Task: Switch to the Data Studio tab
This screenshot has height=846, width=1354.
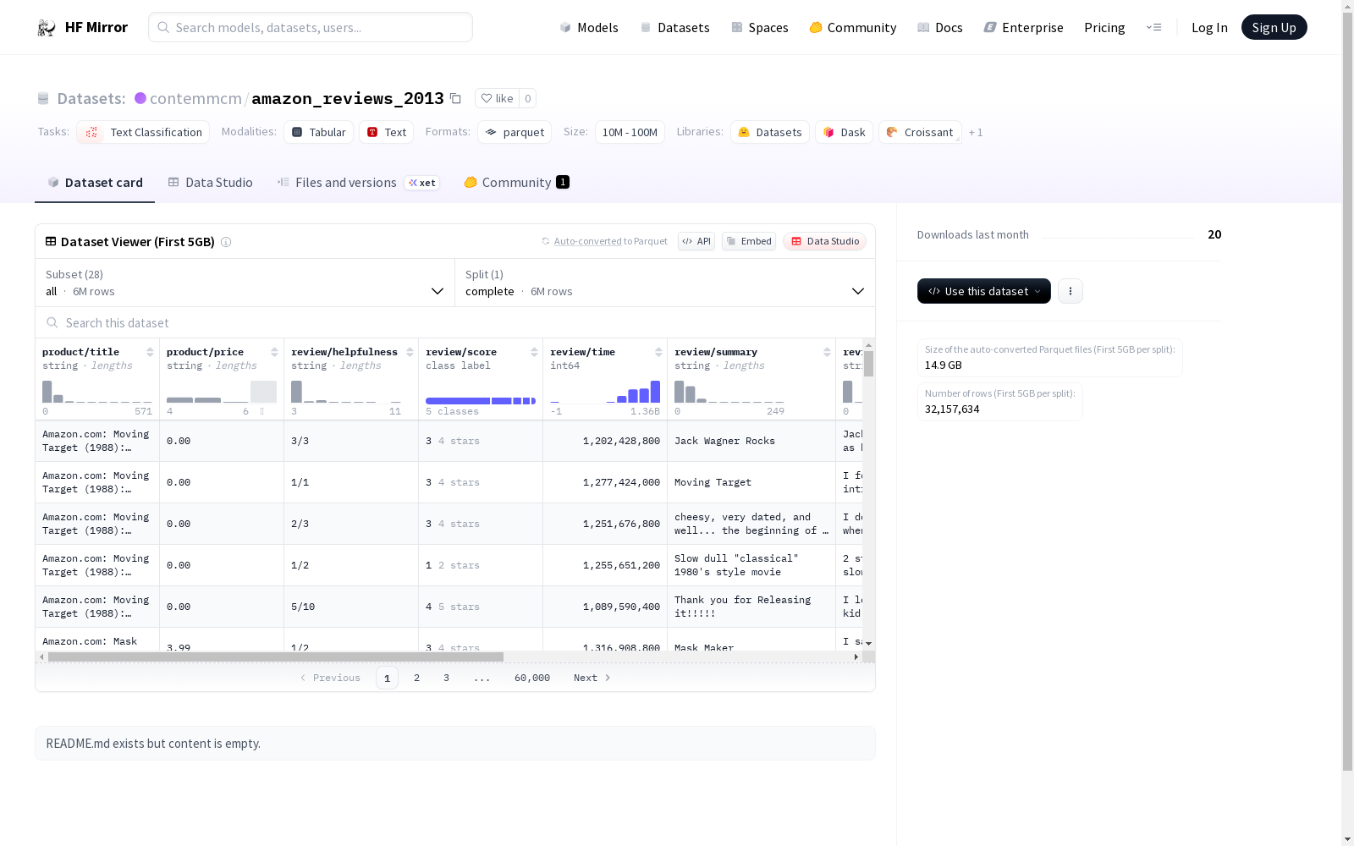Action: point(210,183)
